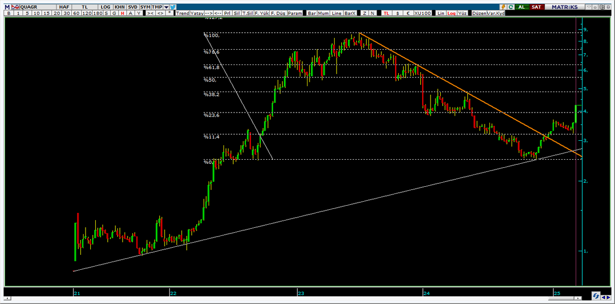Click the '><' compress chart button
Screen dimensions: 615x304
[x=151, y=13]
